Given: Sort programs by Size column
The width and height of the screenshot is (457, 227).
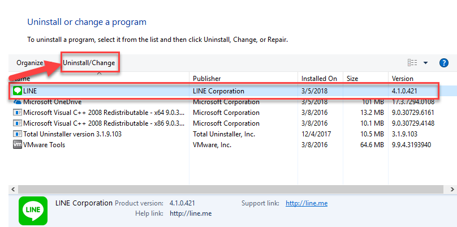Looking at the screenshot, I should click(x=352, y=79).
